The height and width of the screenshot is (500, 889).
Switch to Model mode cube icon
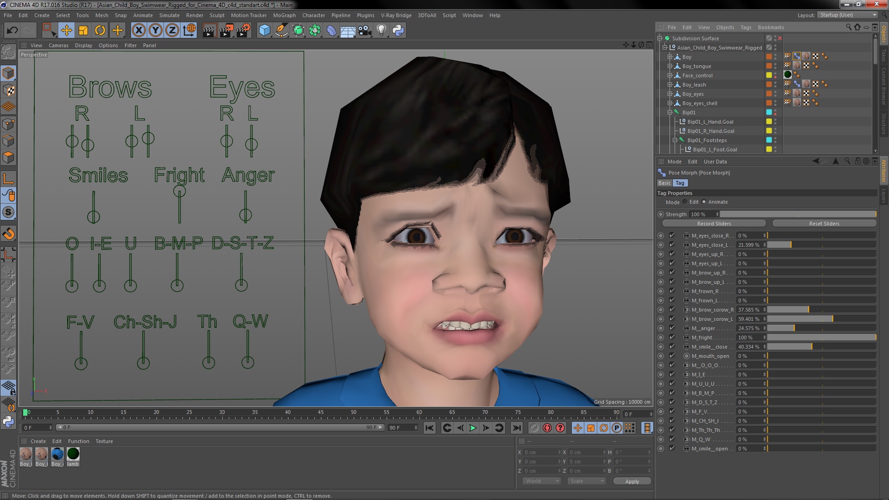[8, 73]
